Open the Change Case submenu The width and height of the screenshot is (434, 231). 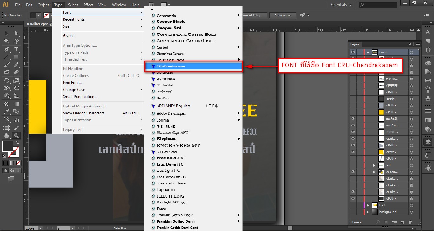coord(98,90)
